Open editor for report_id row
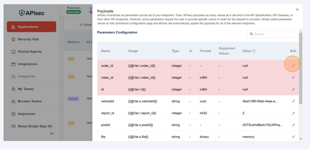311x150 pixels. point(293,113)
